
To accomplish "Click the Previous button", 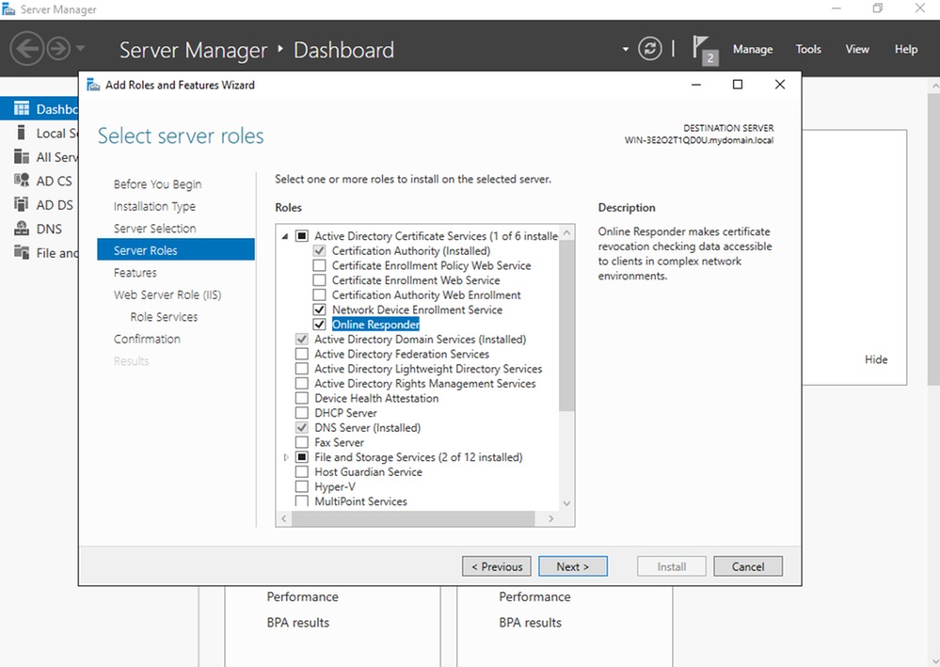I will click(497, 566).
